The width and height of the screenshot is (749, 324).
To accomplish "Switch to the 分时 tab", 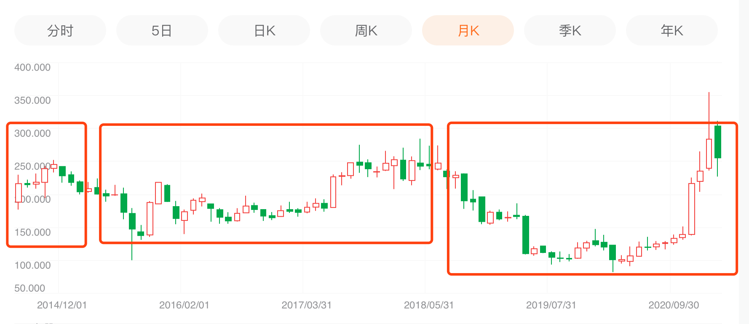I will pos(60,30).
